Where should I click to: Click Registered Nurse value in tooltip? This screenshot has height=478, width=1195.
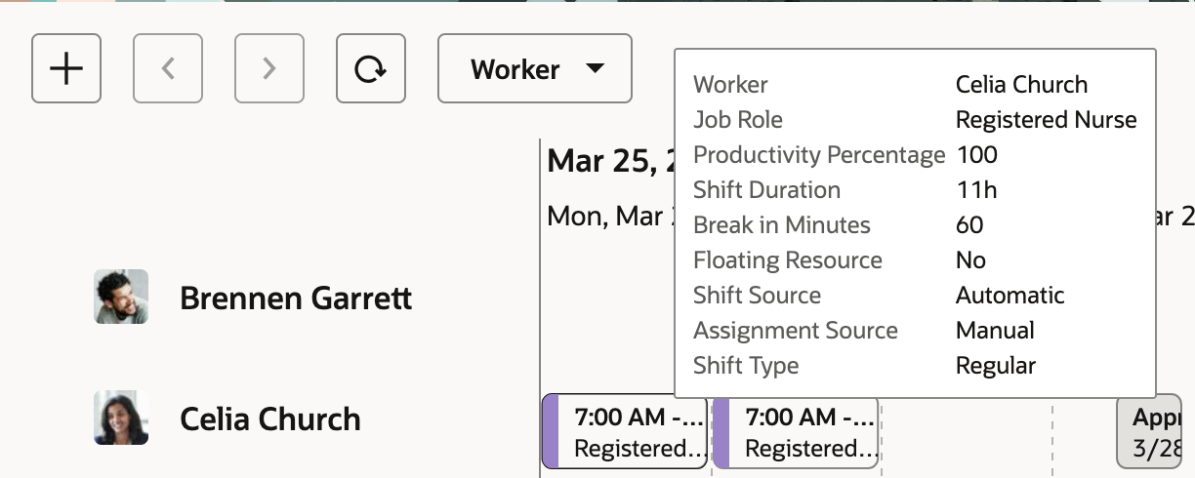tap(1046, 120)
